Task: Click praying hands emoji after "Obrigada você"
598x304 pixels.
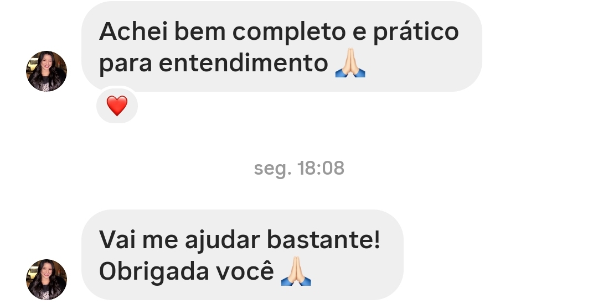Action: coord(296,271)
